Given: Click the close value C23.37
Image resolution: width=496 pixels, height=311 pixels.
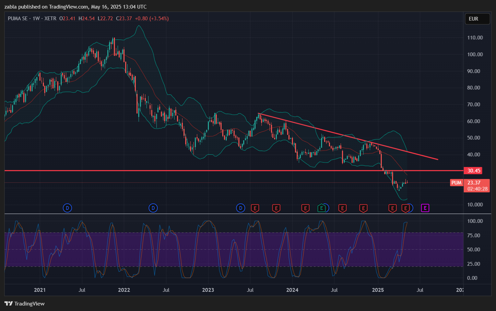Looking at the screenshot, I should 124,19.
